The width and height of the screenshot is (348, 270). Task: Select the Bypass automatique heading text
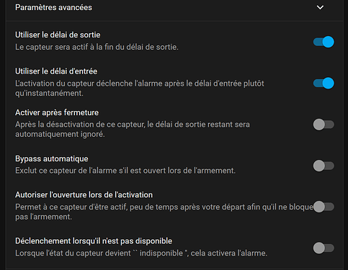click(x=52, y=159)
